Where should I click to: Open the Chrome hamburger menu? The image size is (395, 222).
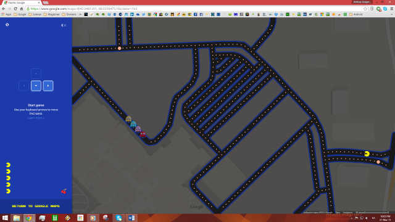pyautogui.click(x=392, y=9)
